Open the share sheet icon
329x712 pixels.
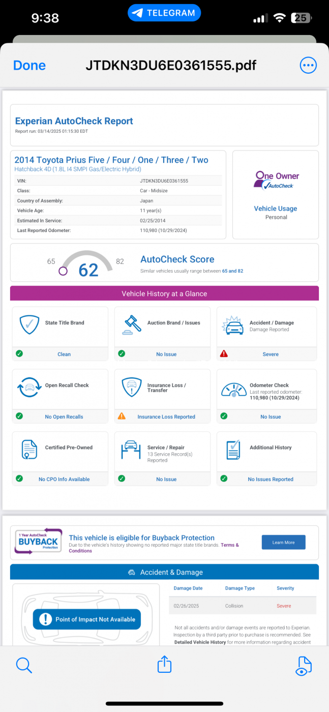click(164, 664)
